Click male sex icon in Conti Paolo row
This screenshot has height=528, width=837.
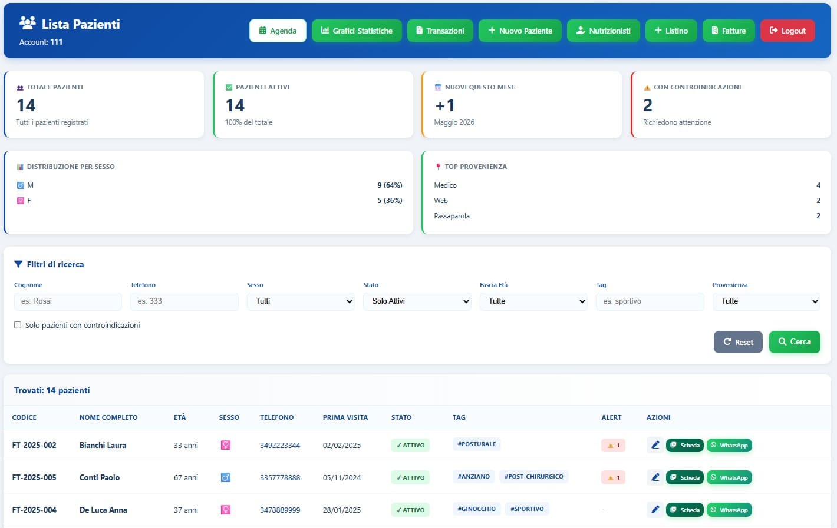tap(225, 477)
